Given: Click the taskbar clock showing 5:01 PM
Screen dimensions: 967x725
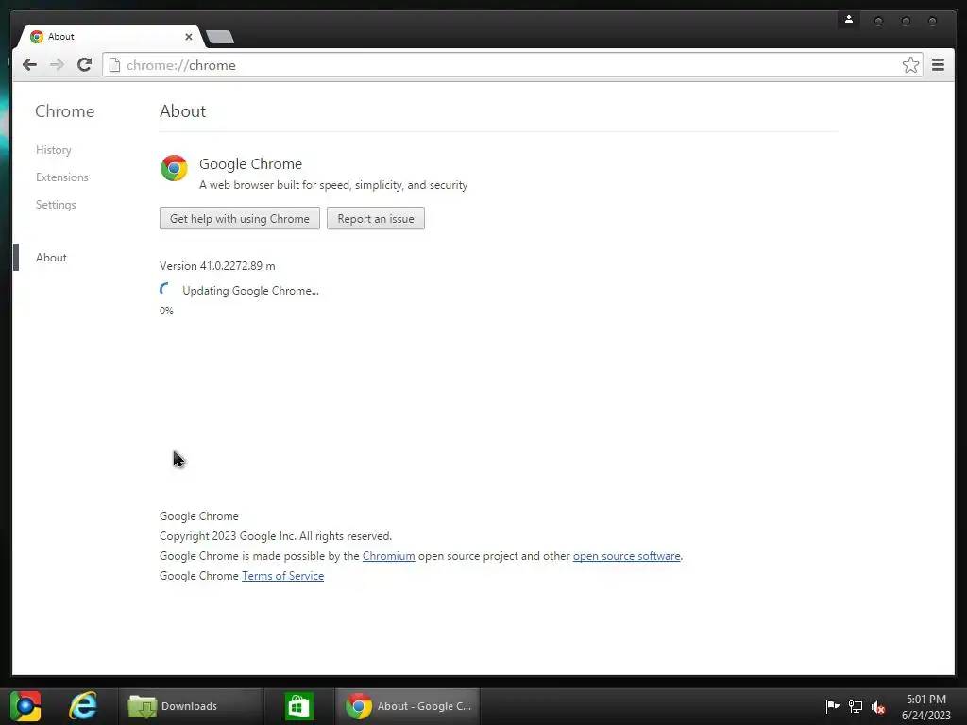Looking at the screenshot, I should pos(925,707).
